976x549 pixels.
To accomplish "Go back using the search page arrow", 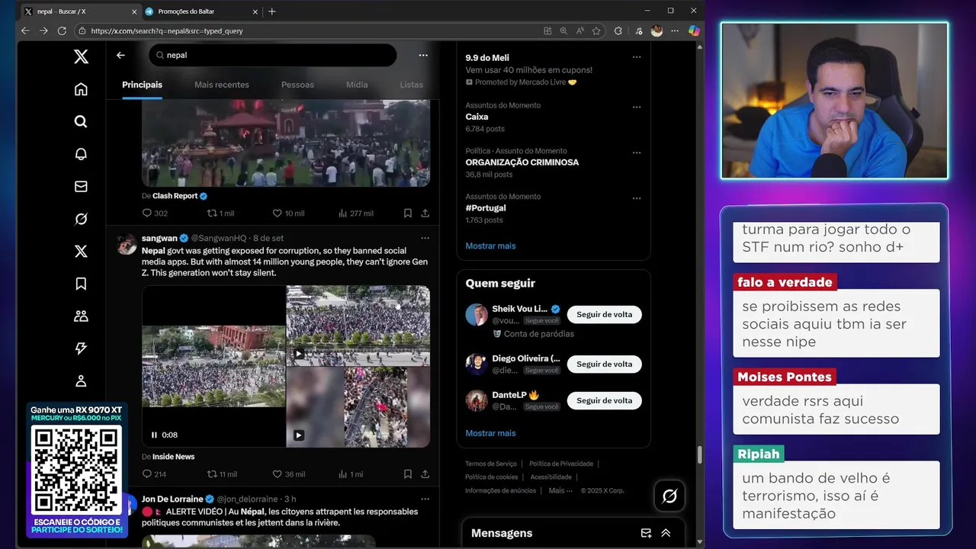I will [x=120, y=55].
